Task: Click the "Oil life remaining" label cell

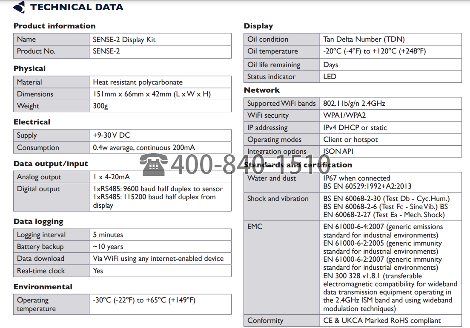Action: point(282,65)
